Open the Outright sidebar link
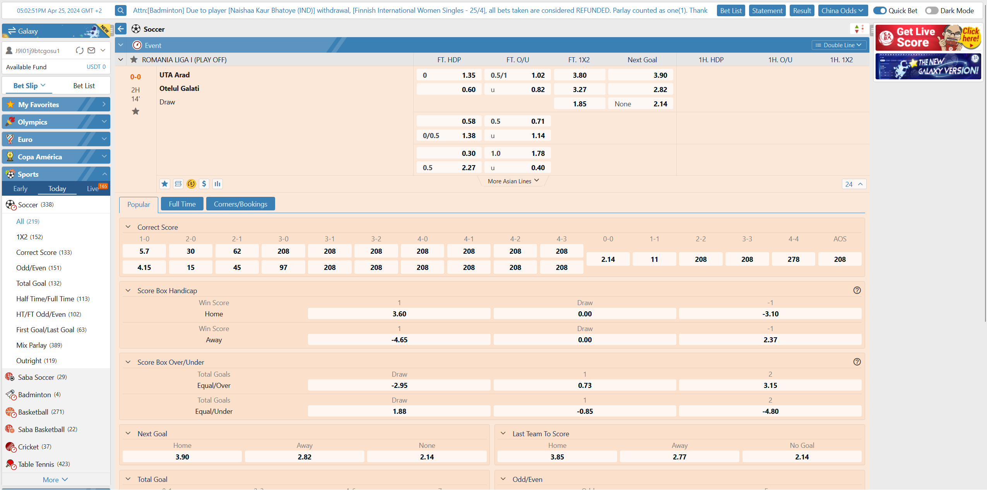This screenshot has width=987, height=490. coord(36,360)
